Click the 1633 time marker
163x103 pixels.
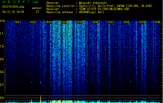tap(48, 22)
